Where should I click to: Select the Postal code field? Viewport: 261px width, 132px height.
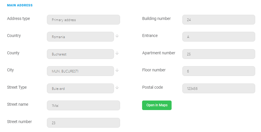click(x=219, y=88)
